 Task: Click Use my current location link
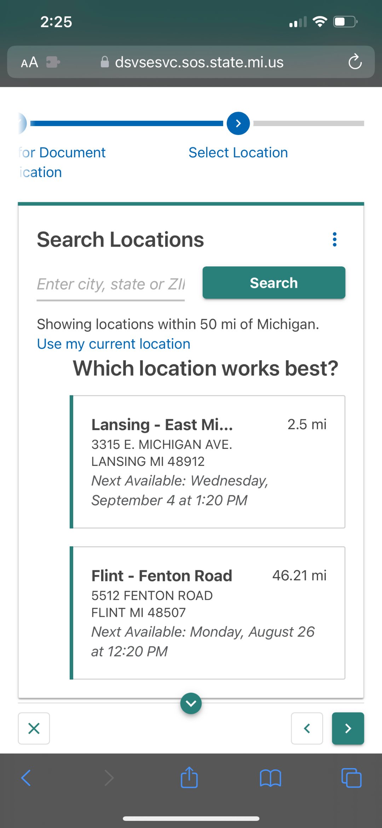pyautogui.click(x=114, y=344)
